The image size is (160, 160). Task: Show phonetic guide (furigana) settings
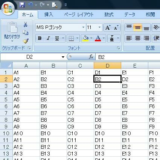[112, 38]
